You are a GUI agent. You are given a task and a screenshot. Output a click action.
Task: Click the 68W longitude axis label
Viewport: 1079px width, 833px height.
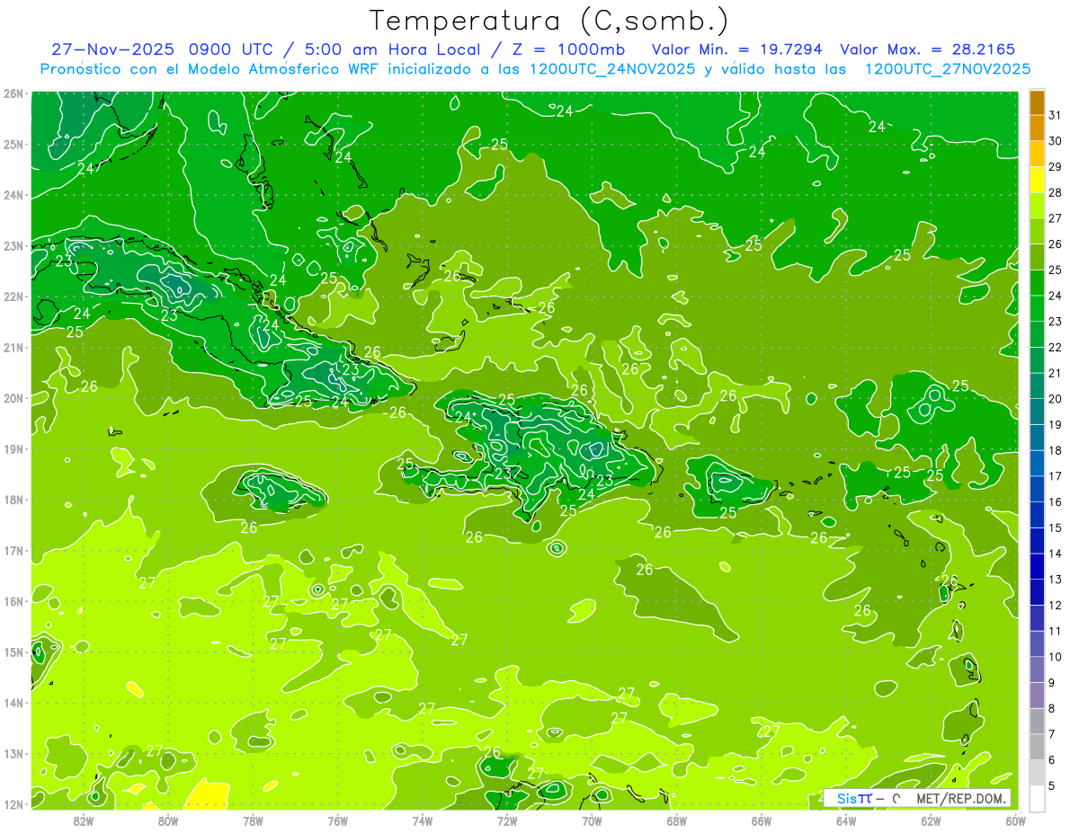point(677,820)
